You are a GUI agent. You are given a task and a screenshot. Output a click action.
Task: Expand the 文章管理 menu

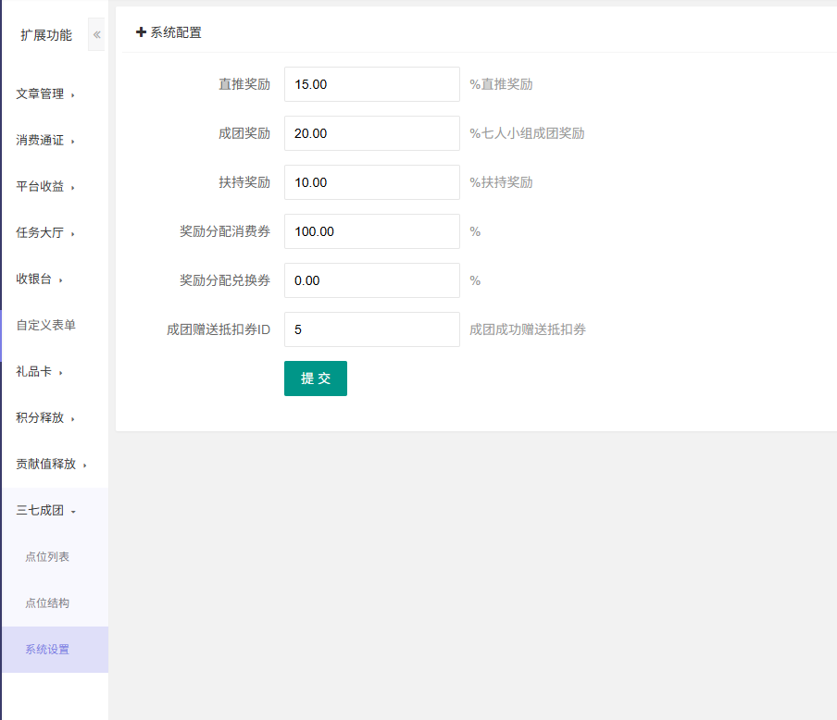click(44, 93)
